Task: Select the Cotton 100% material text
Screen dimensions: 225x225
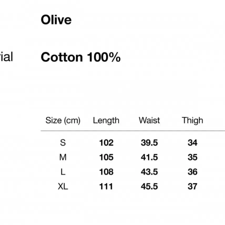Action: point(81,57)
